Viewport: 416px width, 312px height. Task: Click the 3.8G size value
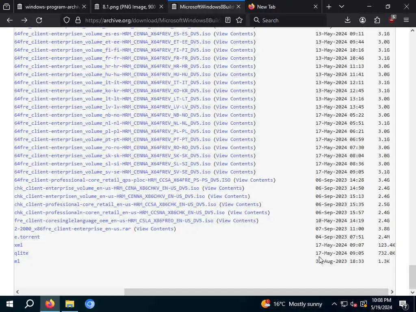(x=384, y=229)
